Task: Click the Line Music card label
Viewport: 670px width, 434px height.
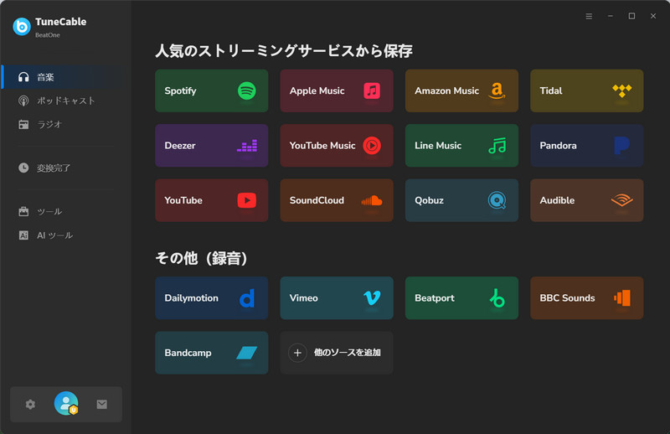Action: coord(438,146)
